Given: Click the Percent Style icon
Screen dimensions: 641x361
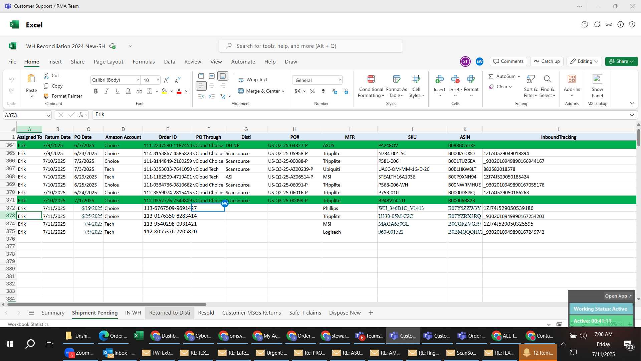Looking at the screenshot, I should (312, 91).
